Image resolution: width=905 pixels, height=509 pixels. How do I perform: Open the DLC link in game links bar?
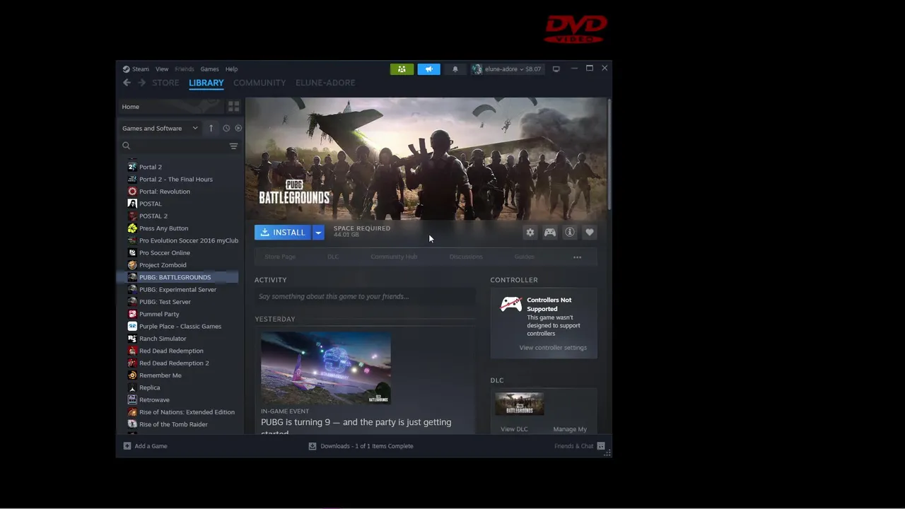pyautogui.click(x=333, y=257)
